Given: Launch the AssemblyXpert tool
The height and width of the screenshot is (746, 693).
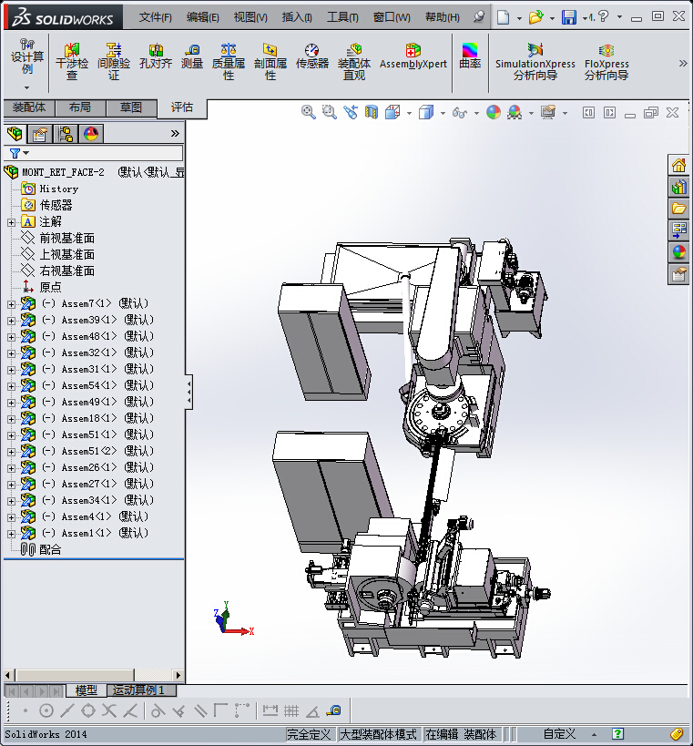Looking at the screenshot, I should 413,56.
